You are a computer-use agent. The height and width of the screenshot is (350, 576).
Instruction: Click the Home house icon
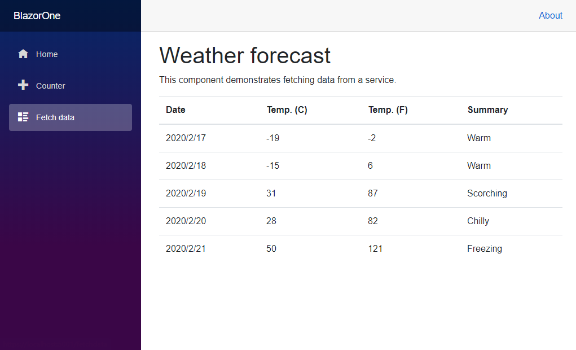click(x=23, y=54)
